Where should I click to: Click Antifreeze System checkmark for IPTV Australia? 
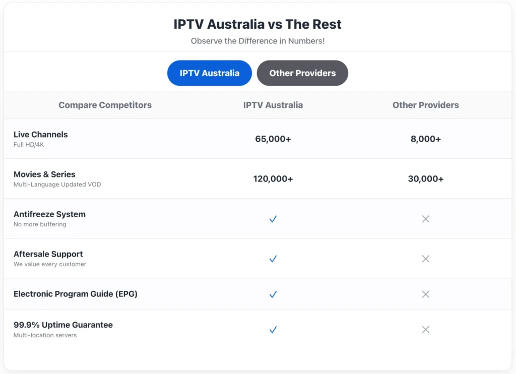pos(273,219)
